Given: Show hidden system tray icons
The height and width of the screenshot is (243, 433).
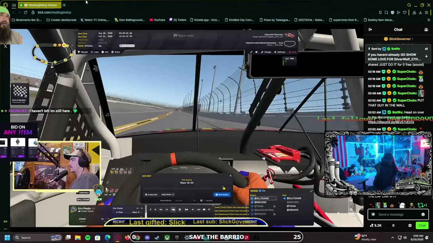Looking at the screenshot, I should [392, 238].
